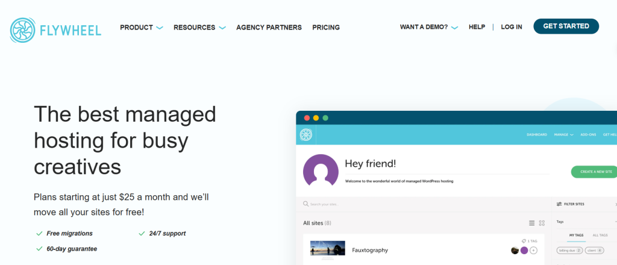Screen dimensions: 617x265
Task: Click the purple collaborator avatar on Fauxtography
Action: pos(524,251)
